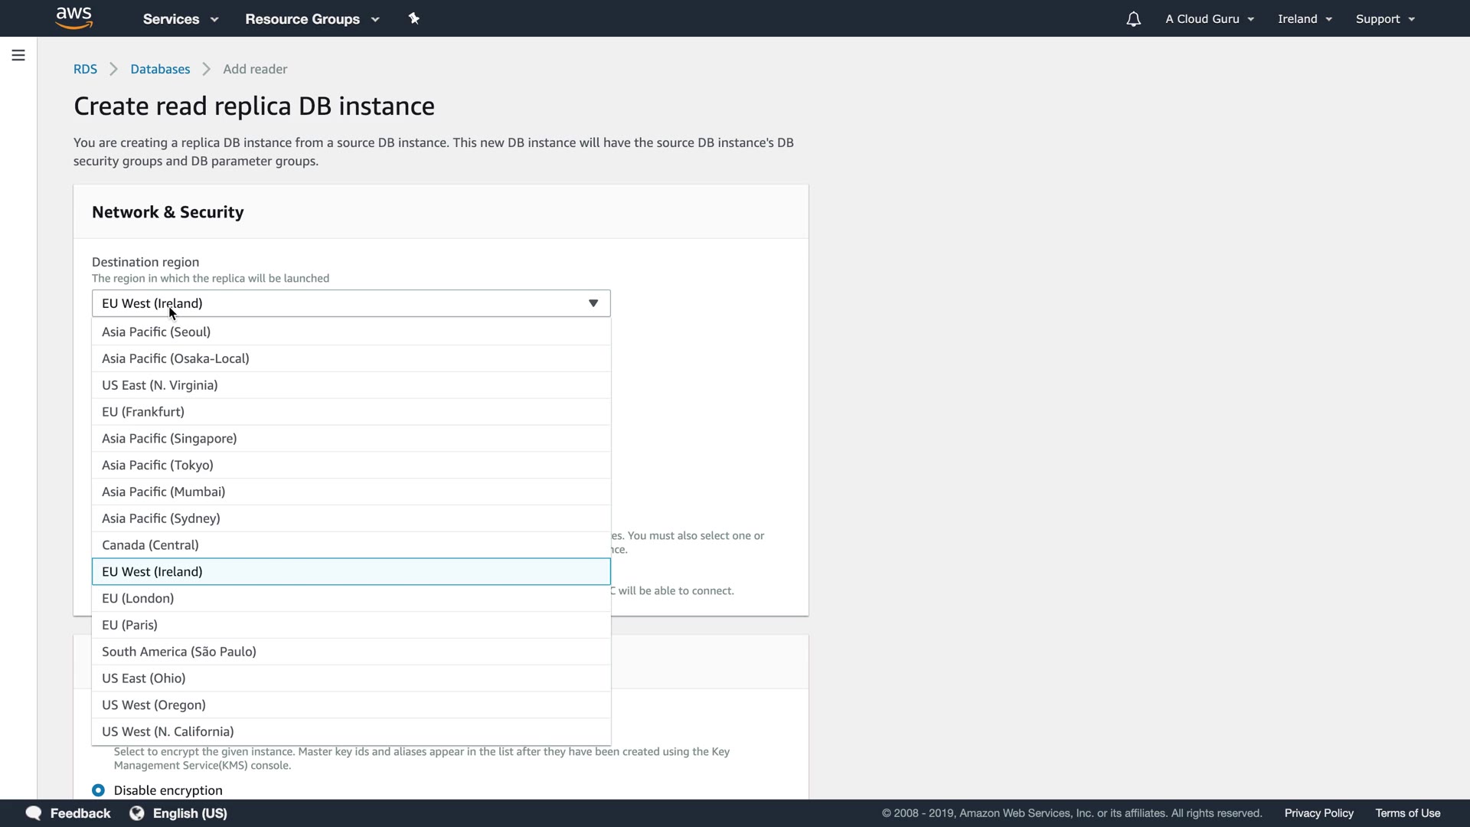This screenshot has height=827, width=1470.
Task: Open the hamburger side navigation menu
Action: pyautogui.click(x=18, y=55)
